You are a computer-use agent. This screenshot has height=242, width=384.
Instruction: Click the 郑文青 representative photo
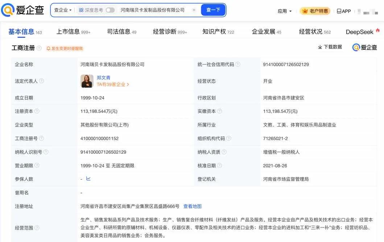(87, 81)
